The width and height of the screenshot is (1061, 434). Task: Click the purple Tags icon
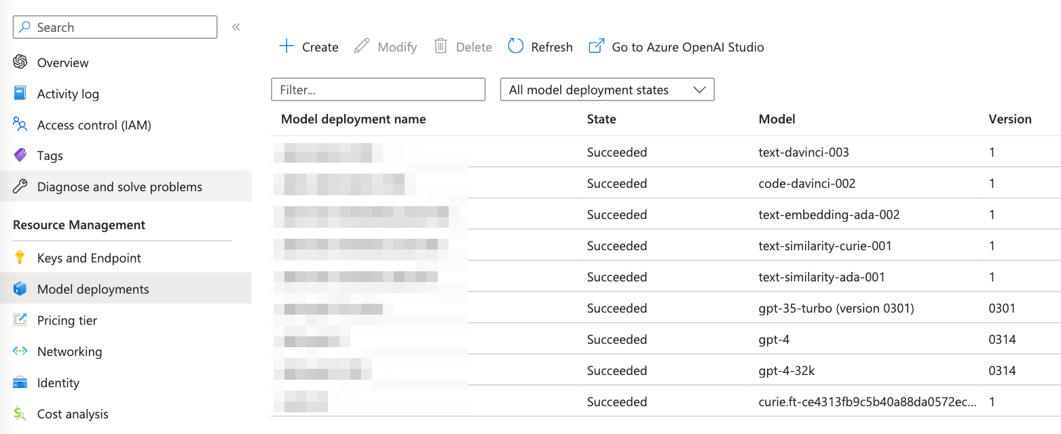point(20,155)
